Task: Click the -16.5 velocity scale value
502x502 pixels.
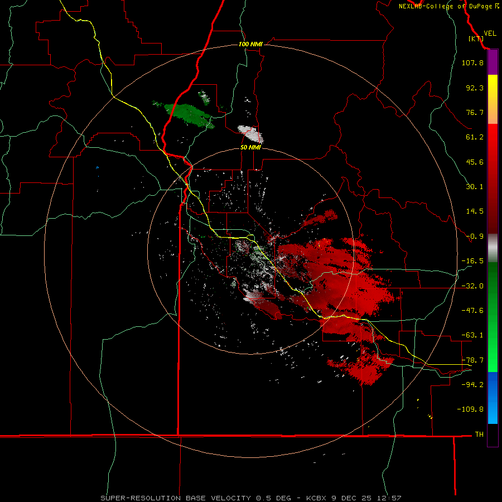Action: (x=472, y=261)
